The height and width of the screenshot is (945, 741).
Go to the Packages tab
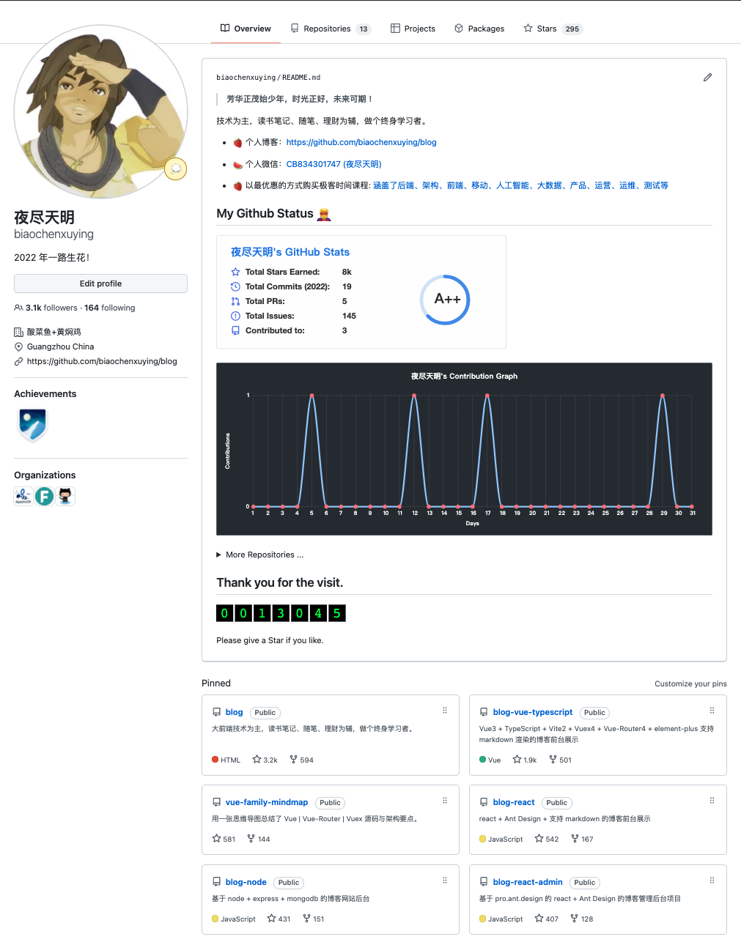click(x=479, y=29)
